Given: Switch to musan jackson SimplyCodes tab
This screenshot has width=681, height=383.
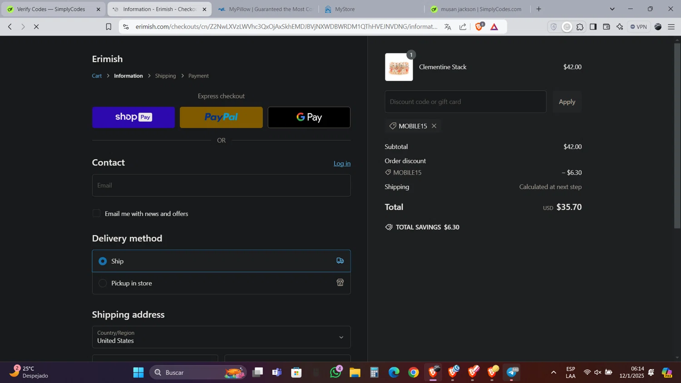Looking at the screenshot, I should point(477,9).
